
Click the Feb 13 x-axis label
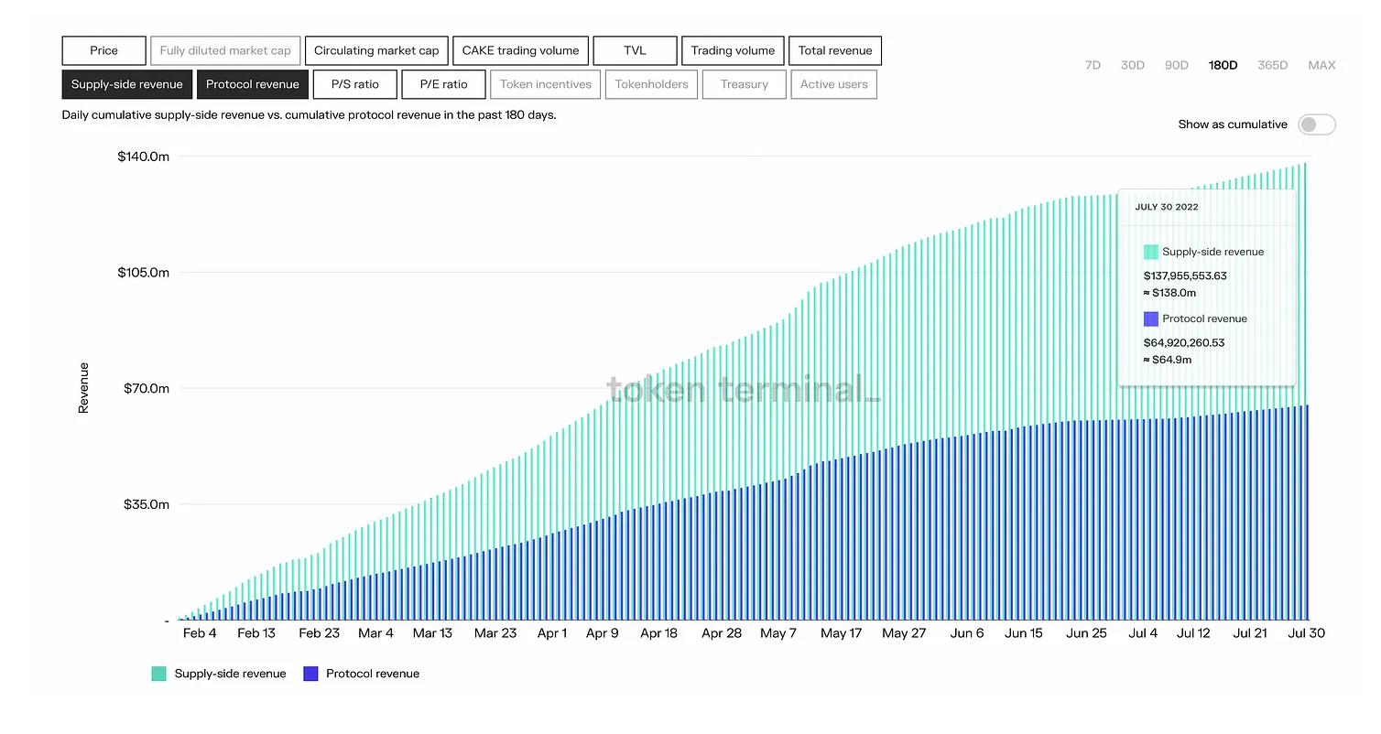pyautogui.click(x=256, y=632)
